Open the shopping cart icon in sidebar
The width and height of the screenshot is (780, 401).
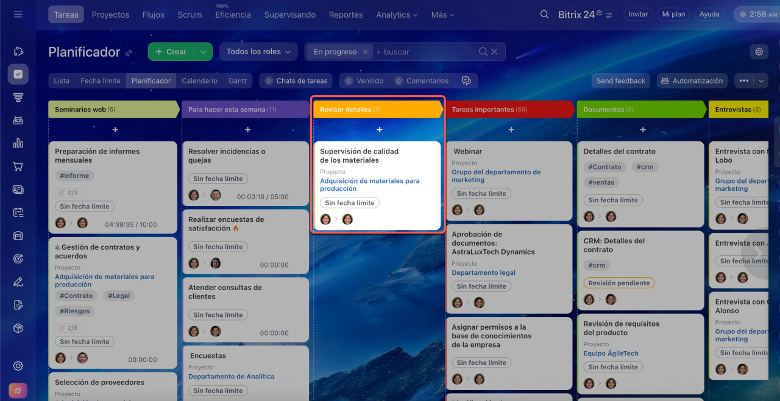[x=18, y=166]
